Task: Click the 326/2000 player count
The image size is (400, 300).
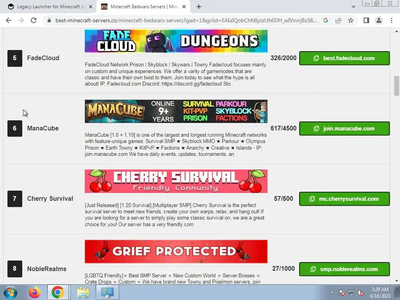Action: (x=284, y=58)
